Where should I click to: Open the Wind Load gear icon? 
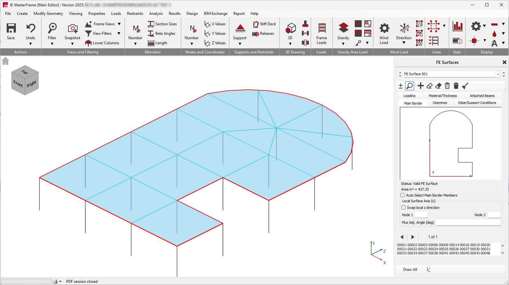click(384, 28)
